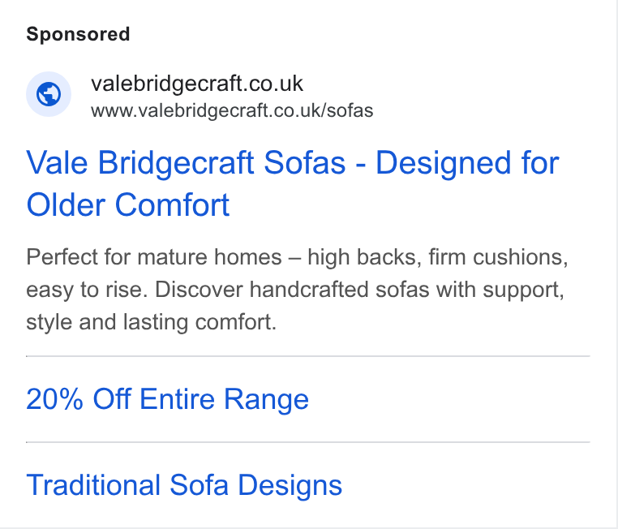Click the ad description starting 'Perfect for mature homes'

[x=297, y=290]
